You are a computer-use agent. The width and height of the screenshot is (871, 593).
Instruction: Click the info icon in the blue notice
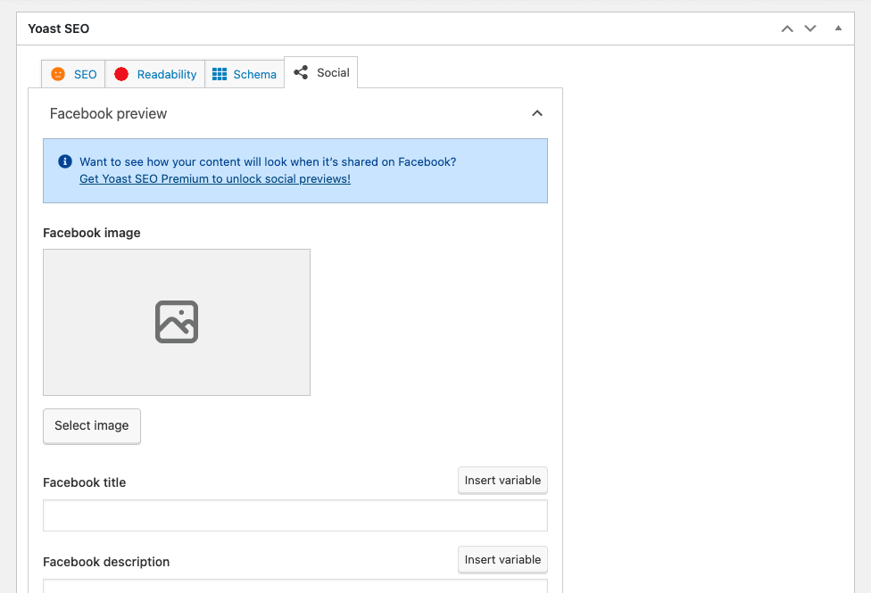click(x=65, y=161)
